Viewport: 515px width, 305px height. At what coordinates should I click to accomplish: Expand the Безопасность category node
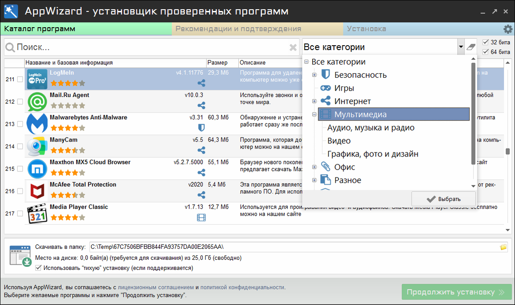[x=314, y=75]
